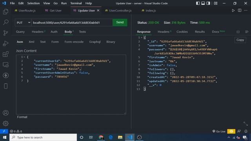Click the Run play icon in editor toolbar
The width and height of the screenshot is (251, 141).
tap(233, 11)
